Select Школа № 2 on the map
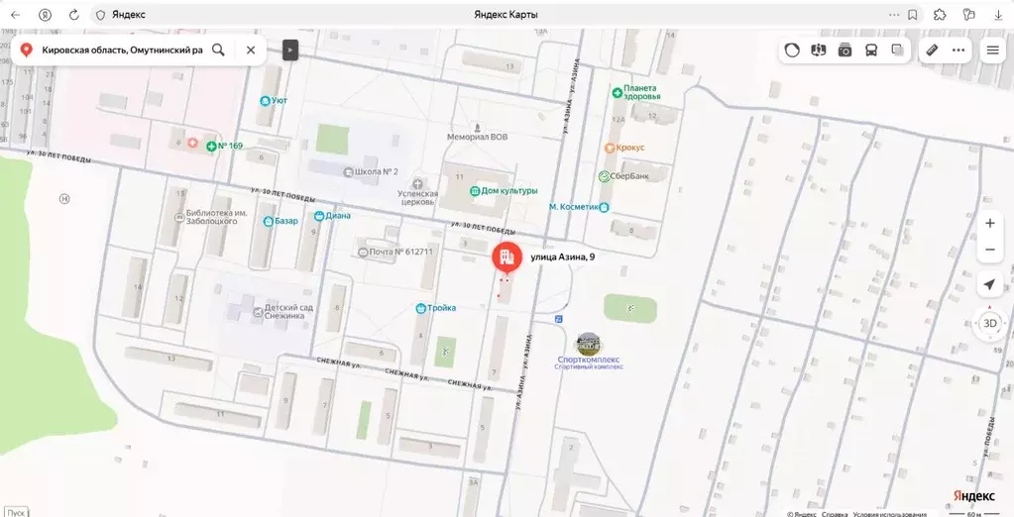This screenshot has width=1014, height=517. pyautogui.click(x=371, y=172)
